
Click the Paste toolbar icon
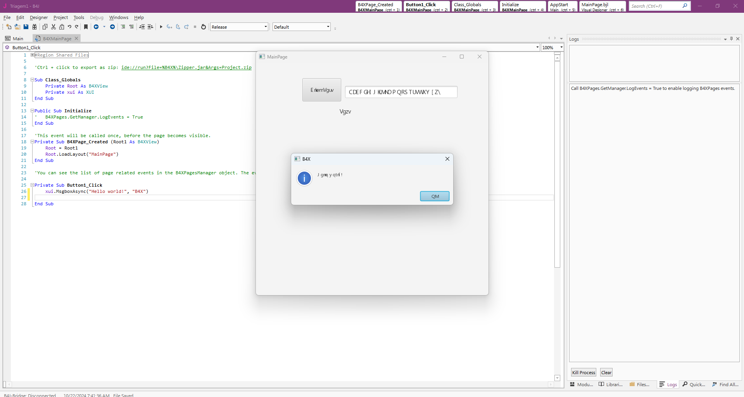tap(62, 27)
